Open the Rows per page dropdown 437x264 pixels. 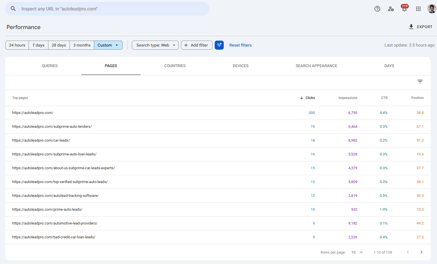coord(357,252)
